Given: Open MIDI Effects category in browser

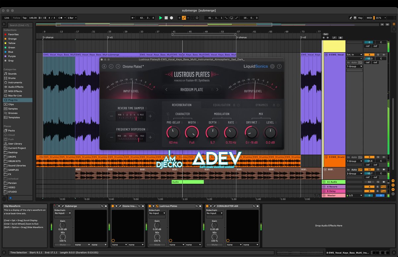Looking at the screenshot, I should [x=15, y=91].
